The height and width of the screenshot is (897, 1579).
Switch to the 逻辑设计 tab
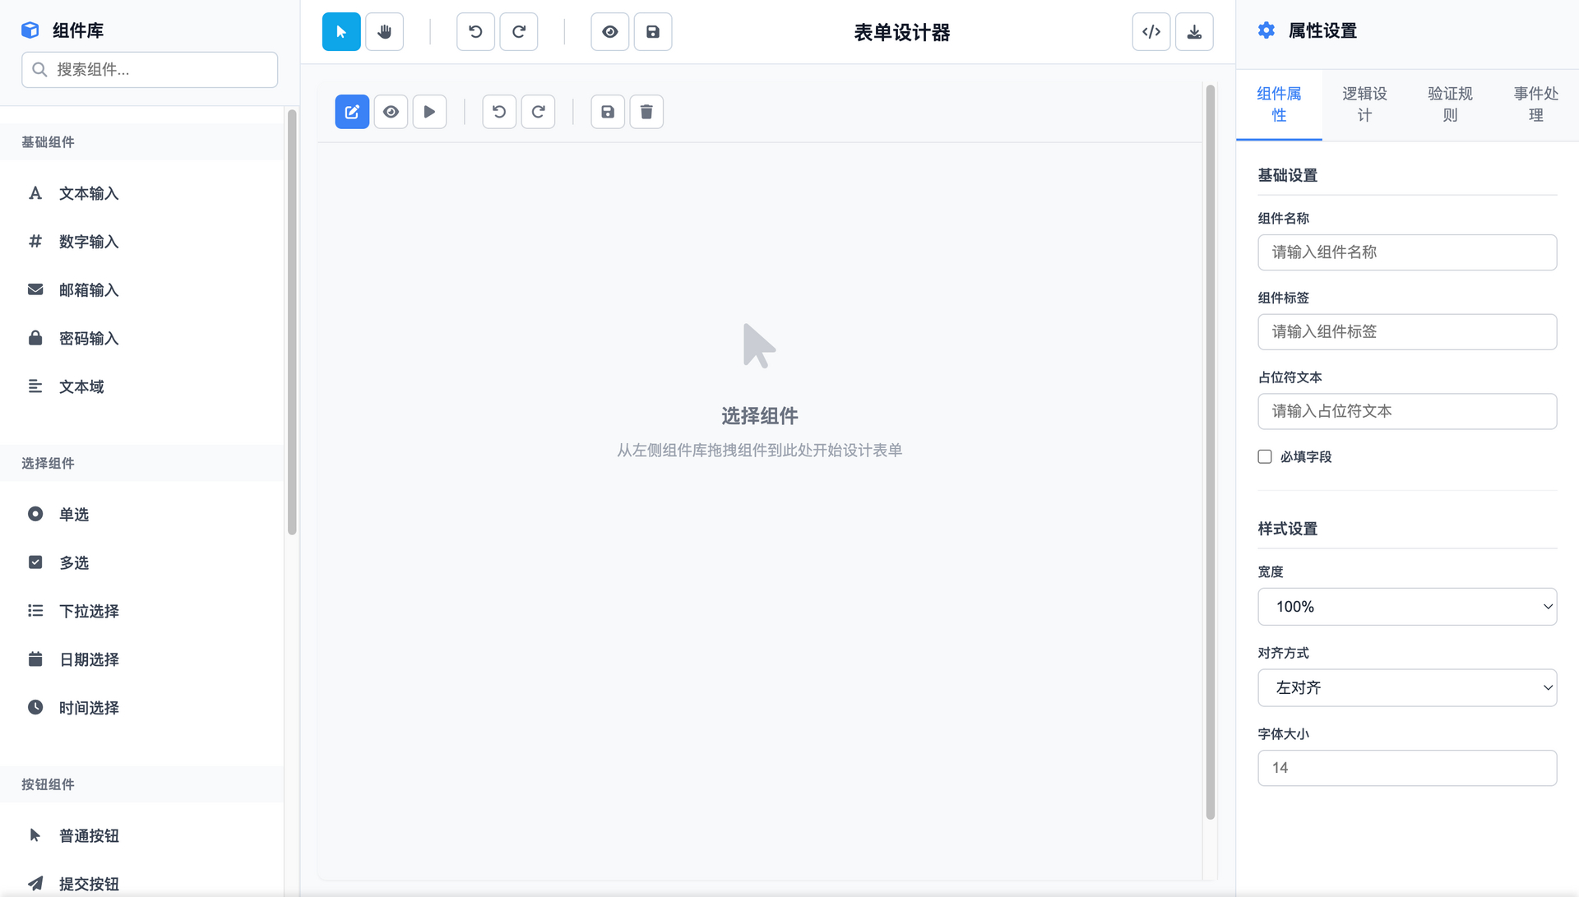[1364, 104]
